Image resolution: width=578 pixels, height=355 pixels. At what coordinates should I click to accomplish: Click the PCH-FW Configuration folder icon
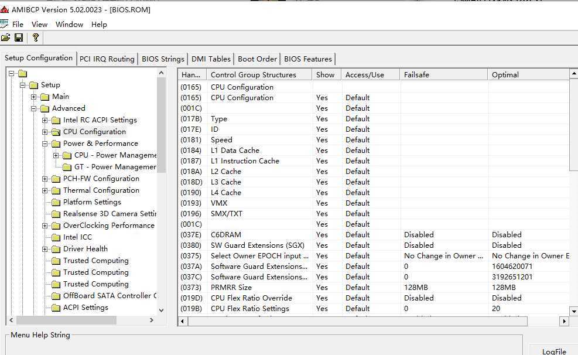56,179
